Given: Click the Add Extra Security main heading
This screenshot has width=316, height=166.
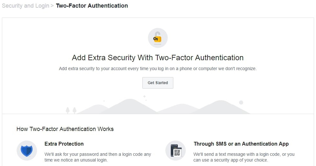Looking at the screenshot, I should tap(158, 58).
